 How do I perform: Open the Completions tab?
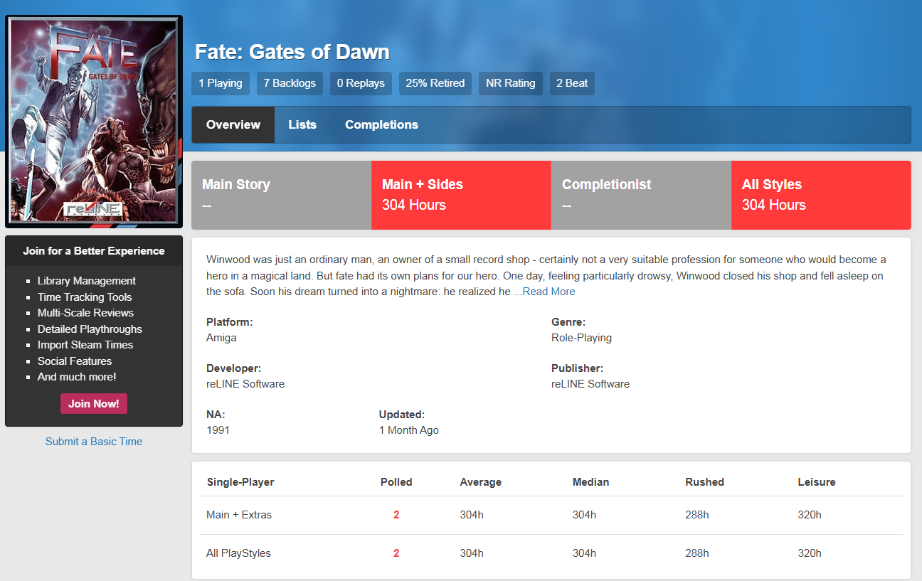tap(381, 124)
